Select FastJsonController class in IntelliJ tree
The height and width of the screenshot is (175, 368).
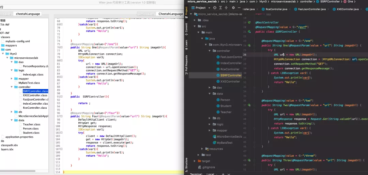coord(229,57)
